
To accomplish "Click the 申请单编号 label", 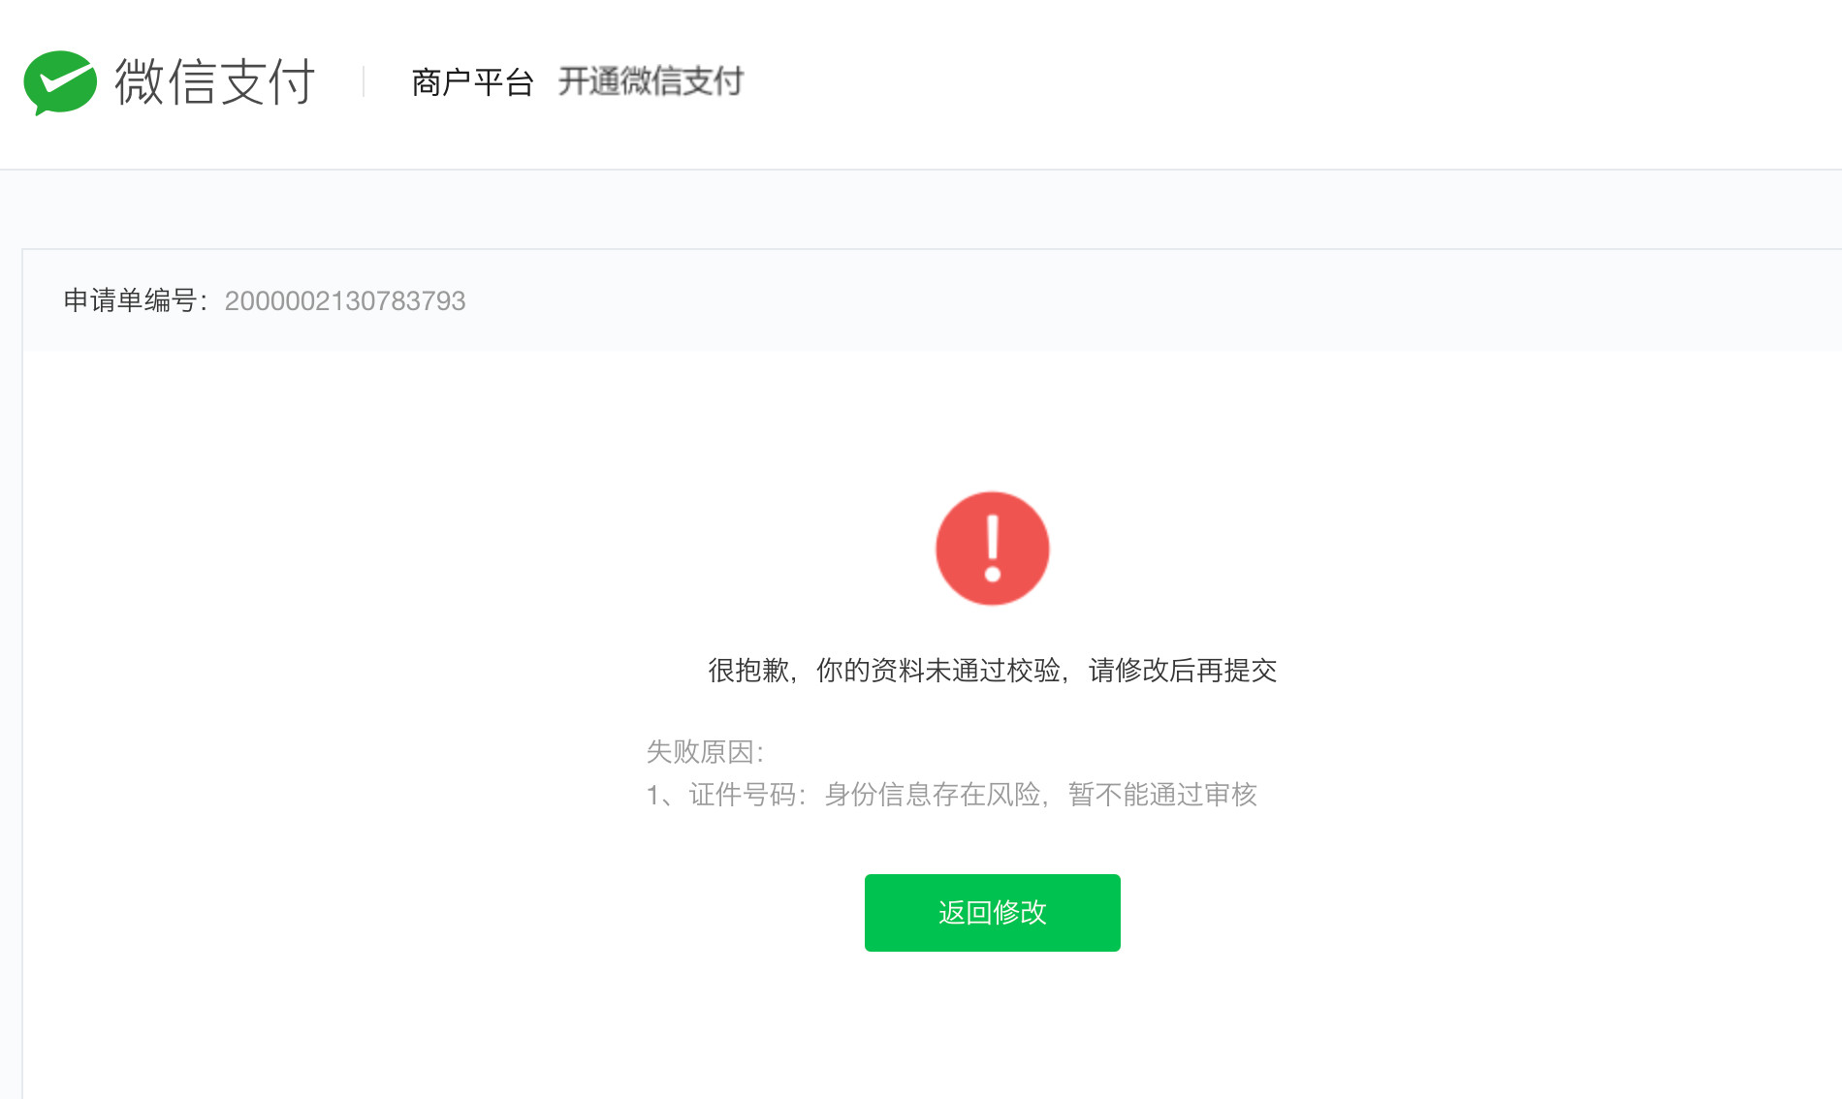I will 130,300.
